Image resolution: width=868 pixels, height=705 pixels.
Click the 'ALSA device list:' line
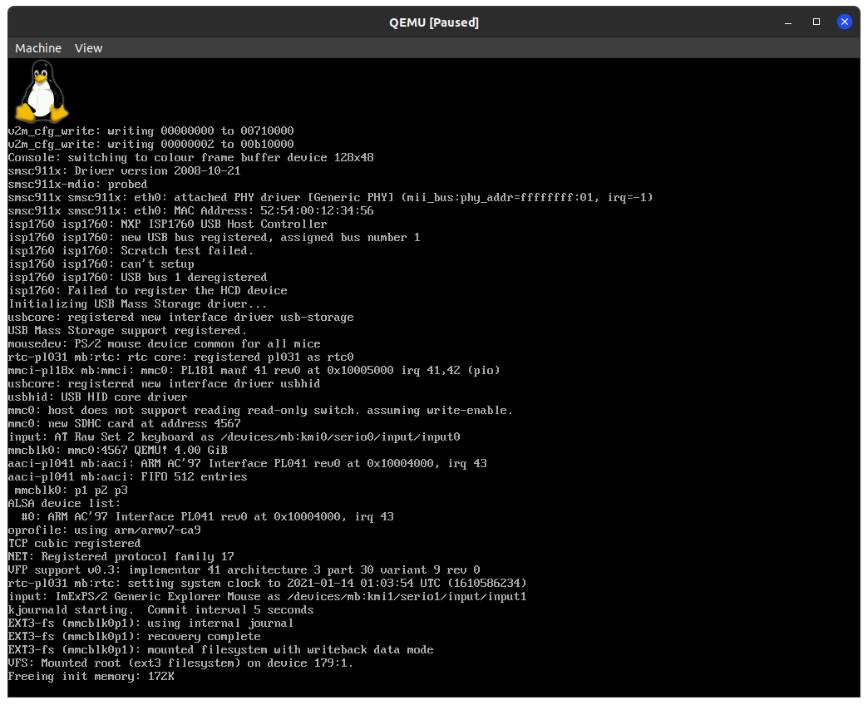(64, 504)
